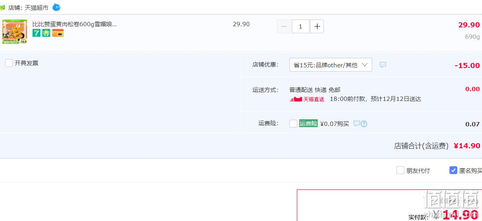Click the green 7-day return badge

[x=36, y=33]
